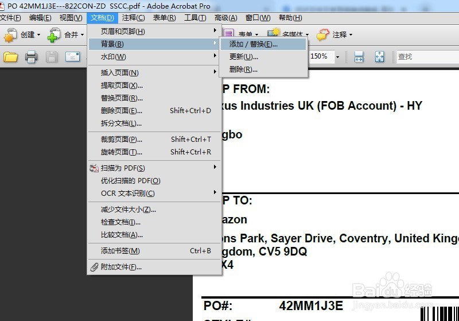Image resolution: width=459 pixels, height=321 pixels.
Task: Open the 文件(F) menu
Action: coord(10,18)
